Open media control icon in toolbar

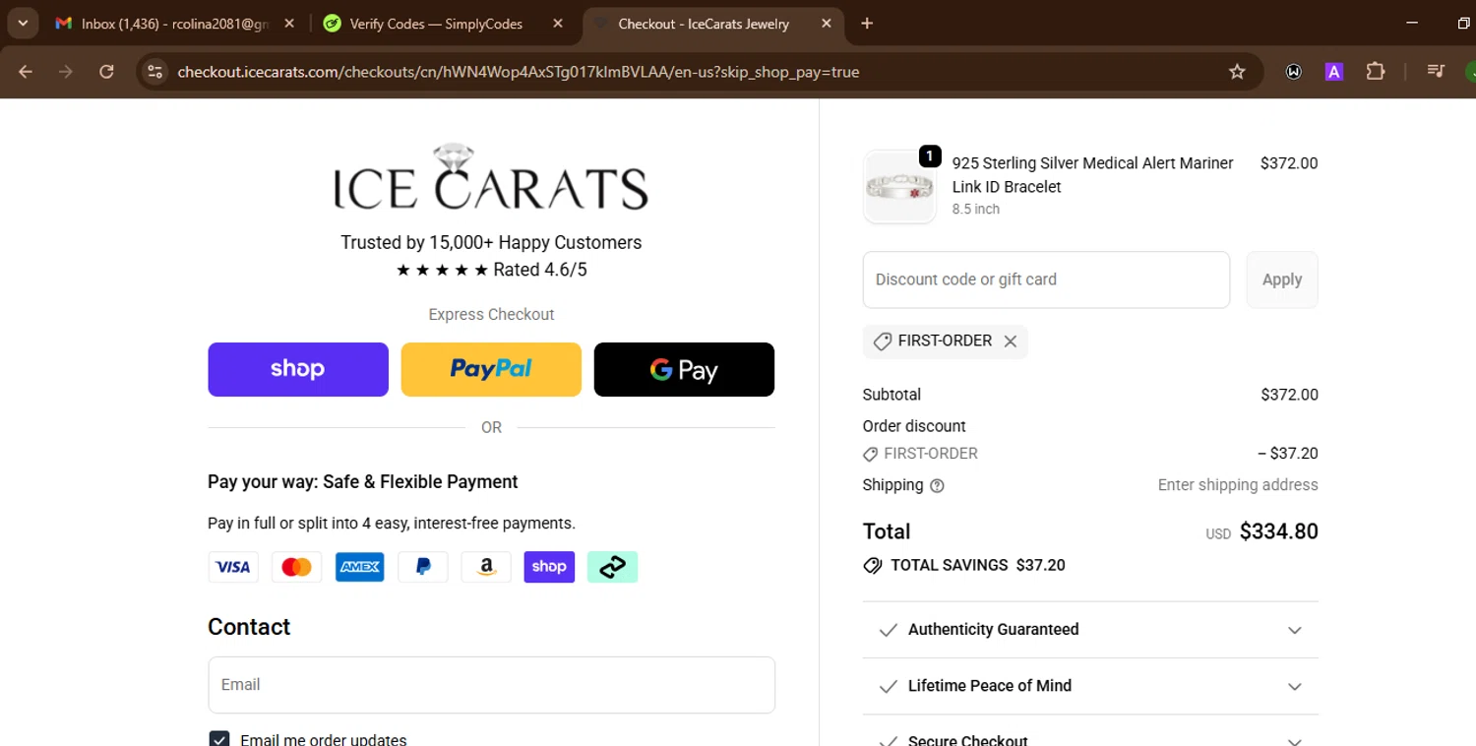click(1436, 72)
